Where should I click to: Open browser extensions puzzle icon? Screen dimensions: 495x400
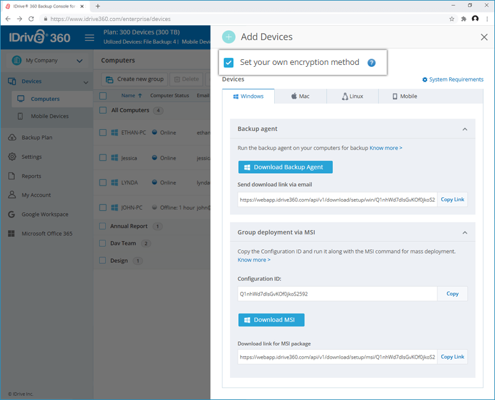pos(463,19)
